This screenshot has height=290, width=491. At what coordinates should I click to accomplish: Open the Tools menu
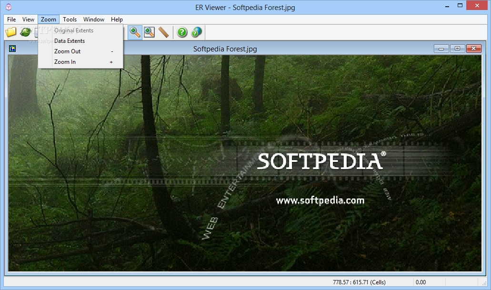pos(70,20)
